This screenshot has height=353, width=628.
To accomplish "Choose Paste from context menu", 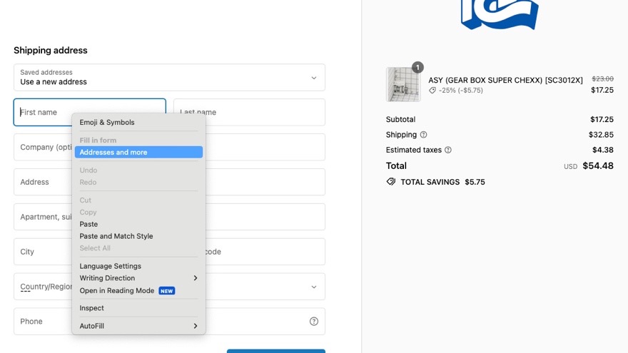I will [x=138, y=224].
